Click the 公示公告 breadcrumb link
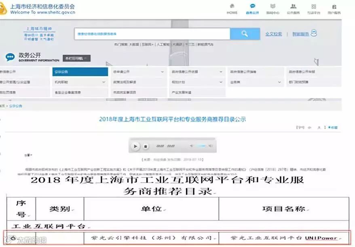This screenshot has height=247, width=355. [x=16, y=106]
